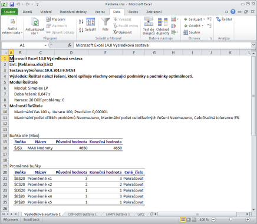257x224 pixels.
Task: Click Použít znovu filter button
Action: point(126,26)
